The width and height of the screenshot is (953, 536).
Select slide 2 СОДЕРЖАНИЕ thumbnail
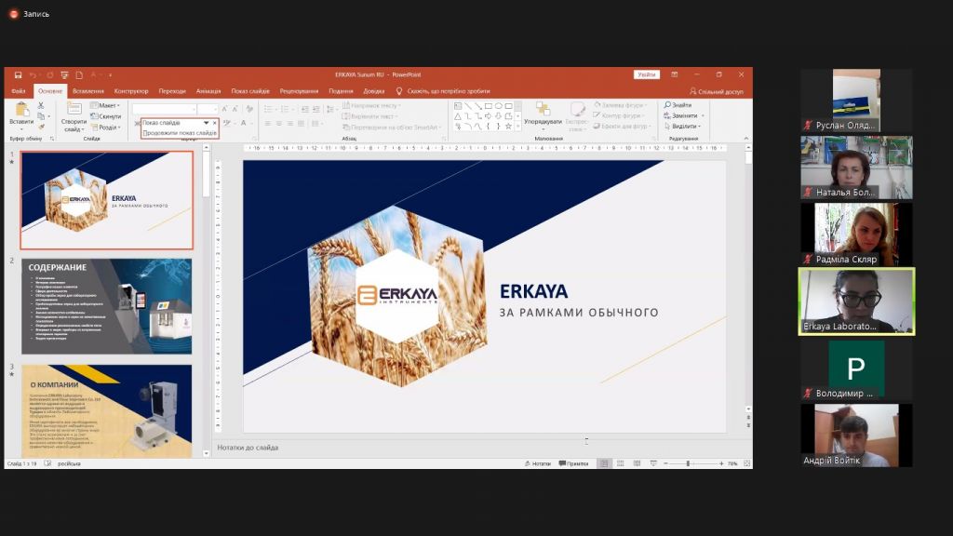point(107,306)
